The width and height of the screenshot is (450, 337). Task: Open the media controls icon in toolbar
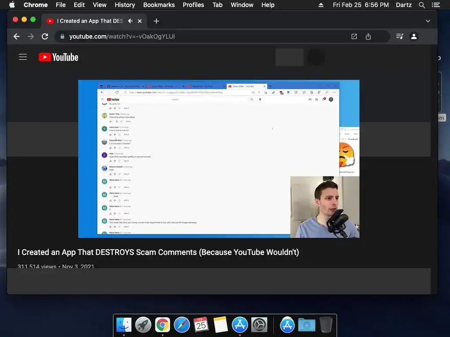(x=399, y=36)
